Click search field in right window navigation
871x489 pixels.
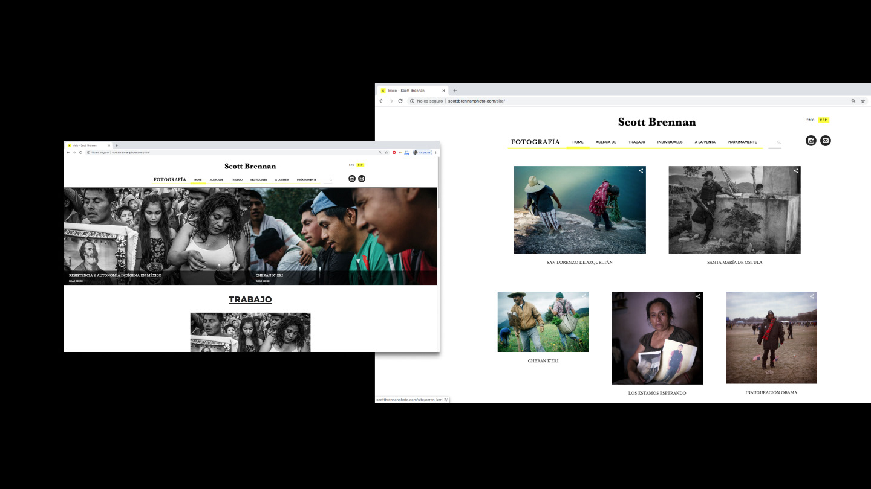(775, 142)
